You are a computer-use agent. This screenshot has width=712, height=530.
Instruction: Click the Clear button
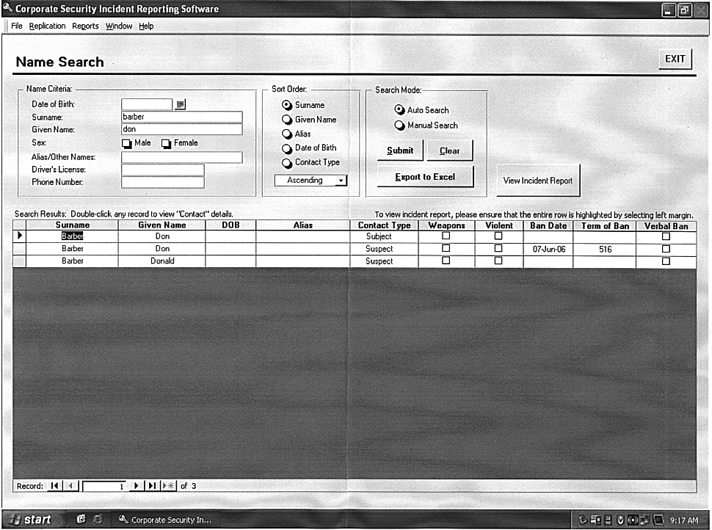[449, 150]
